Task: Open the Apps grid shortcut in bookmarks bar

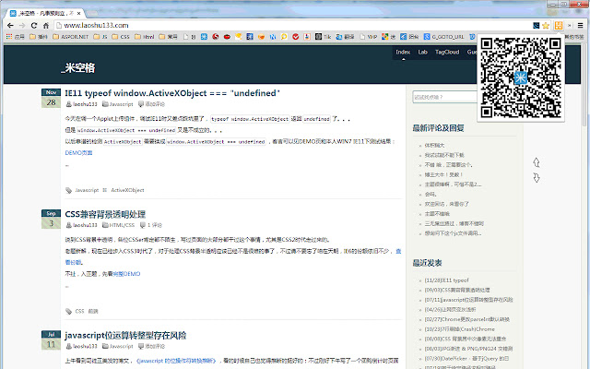Action: pos(15,37)
